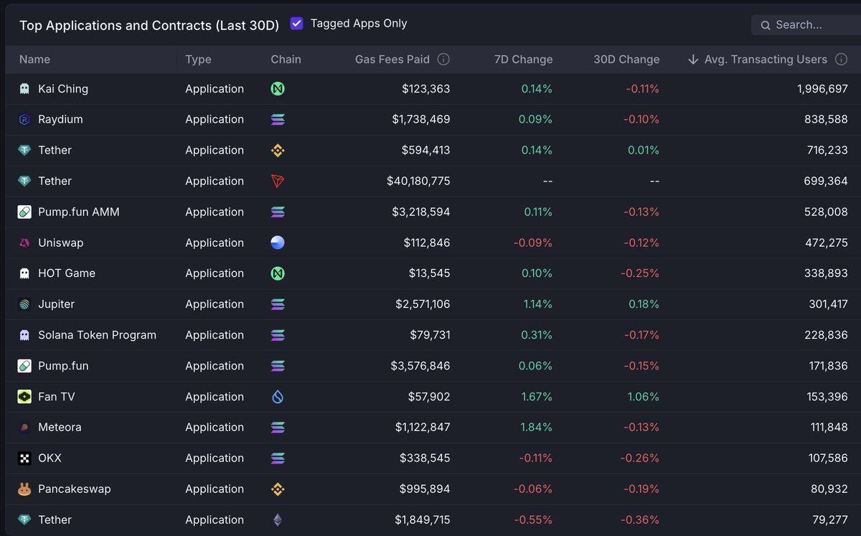Image resolution: width=861 pixels, height=536 pixels.
Task: Open the Pancakeswap application name
Action: (x=75, y=489)
